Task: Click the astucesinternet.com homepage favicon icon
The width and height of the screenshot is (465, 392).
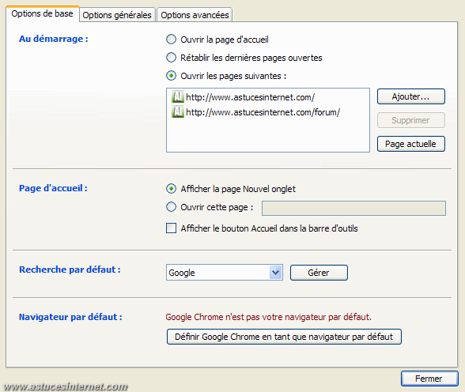Action: click(x=178, y=97)
